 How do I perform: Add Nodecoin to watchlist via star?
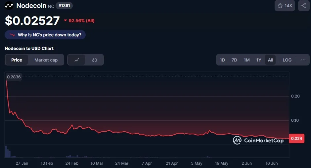tap(285, 6)
